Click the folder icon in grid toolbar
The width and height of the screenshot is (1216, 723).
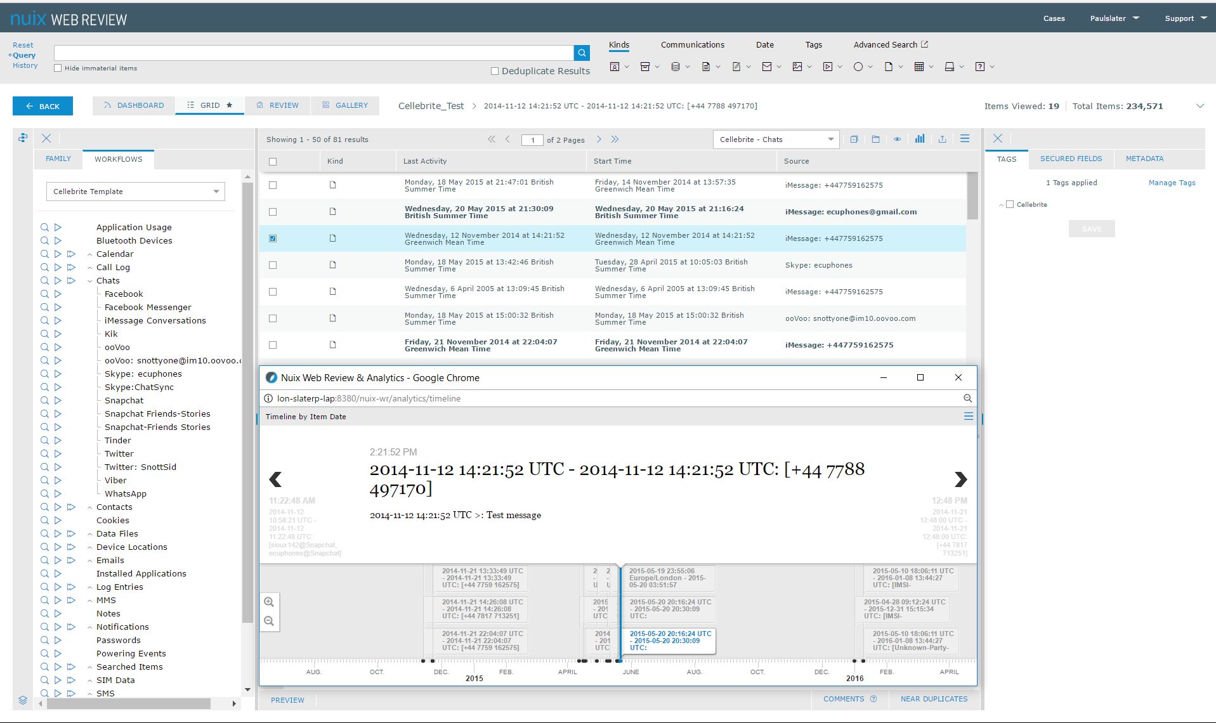coord(876,139)
